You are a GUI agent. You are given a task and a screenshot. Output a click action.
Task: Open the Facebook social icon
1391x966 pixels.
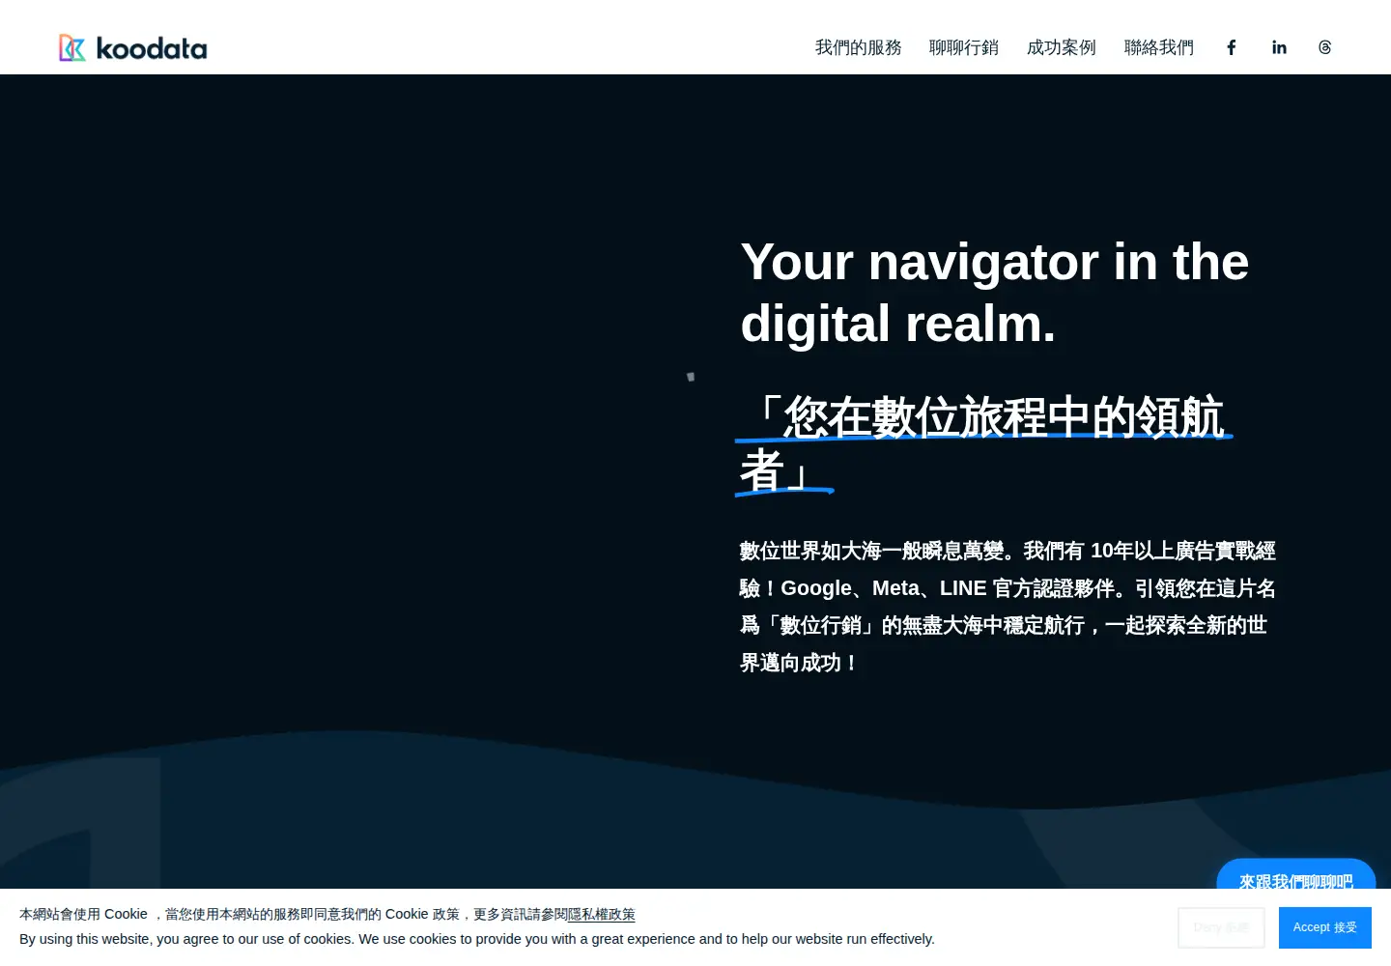click(x=1232, y=47)
